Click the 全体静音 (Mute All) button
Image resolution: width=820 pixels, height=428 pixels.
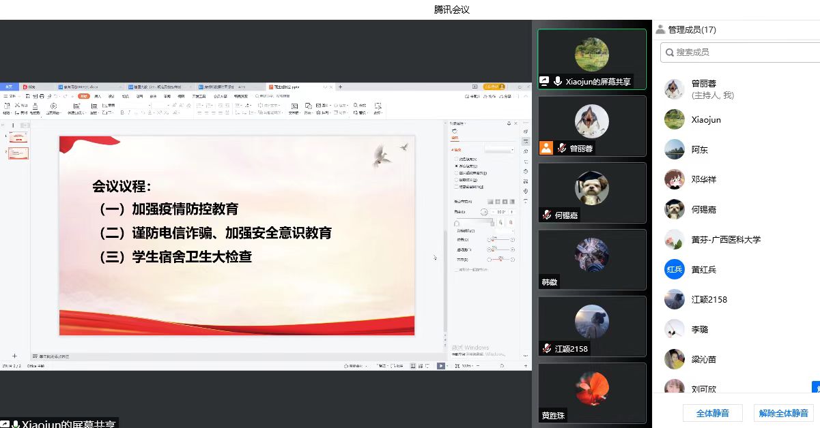click(x=712, y=413)
